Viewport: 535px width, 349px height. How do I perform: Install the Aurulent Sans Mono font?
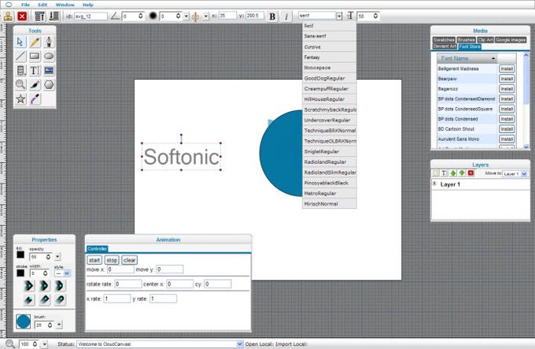(x=507, y=139)
